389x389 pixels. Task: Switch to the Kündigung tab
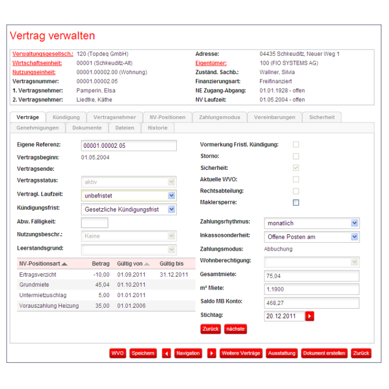[x=66, y=117]
